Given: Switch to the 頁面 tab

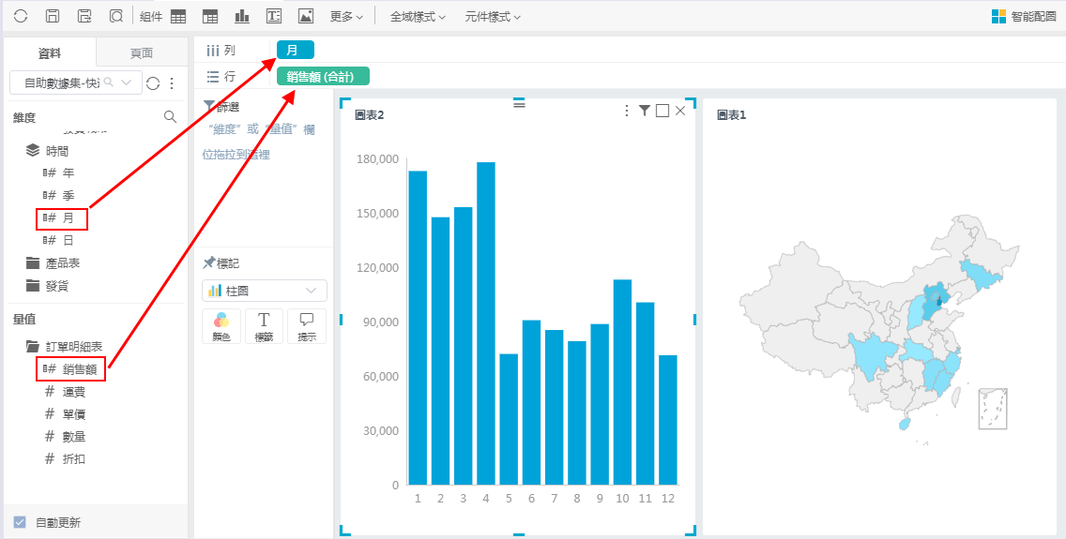Looking at the screenshot, I should coord(142,53).
